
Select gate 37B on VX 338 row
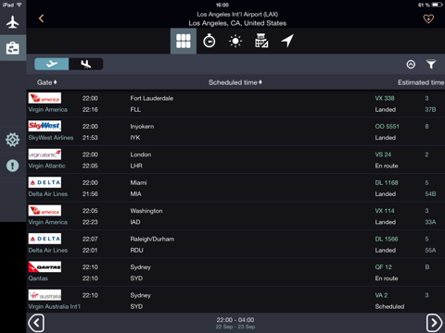coord(430,109)
